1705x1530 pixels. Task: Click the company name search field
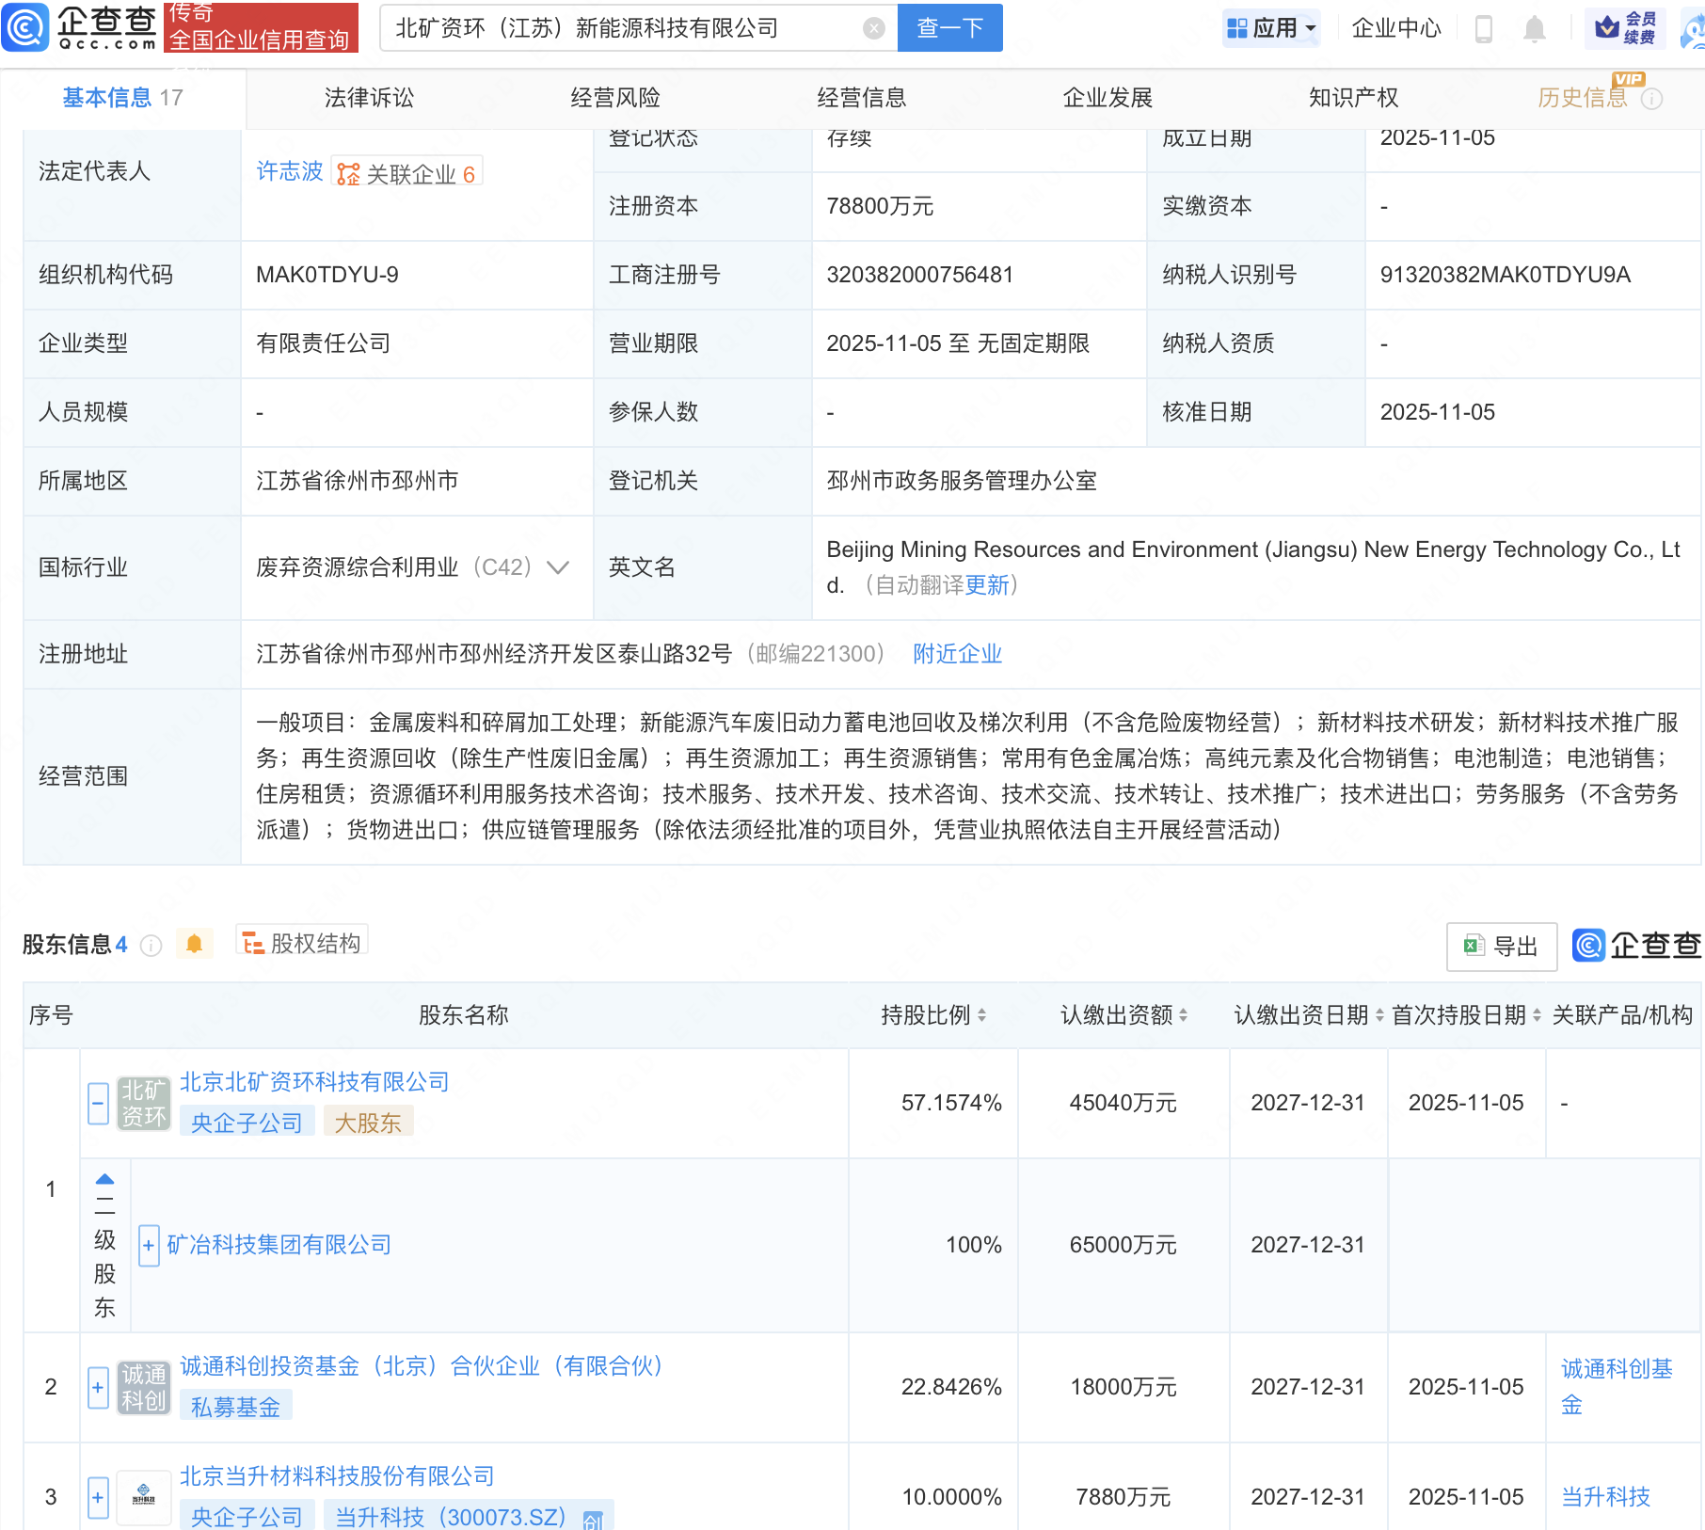(x=621, y=28)
